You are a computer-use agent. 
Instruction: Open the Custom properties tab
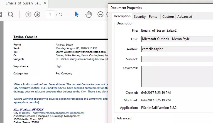(168, 17)
